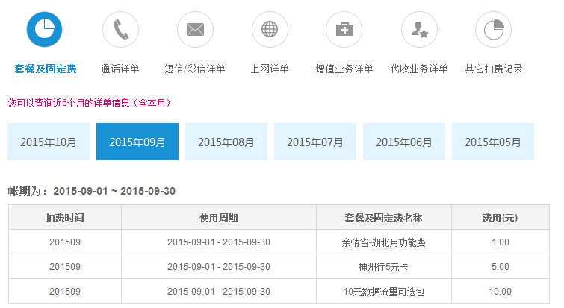
Task: Click the 201509 cell in the 10元数据流量 row
Action: [65, 292]
